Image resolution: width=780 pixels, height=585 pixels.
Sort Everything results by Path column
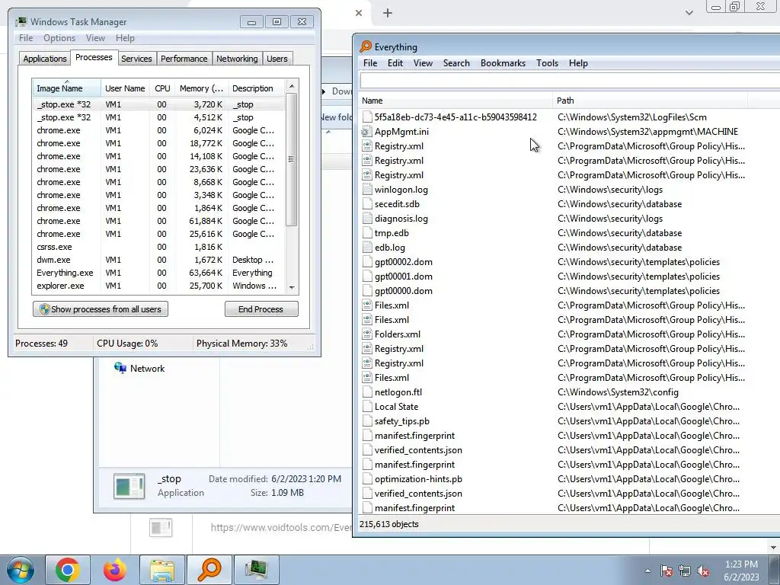tap(650, 101)
